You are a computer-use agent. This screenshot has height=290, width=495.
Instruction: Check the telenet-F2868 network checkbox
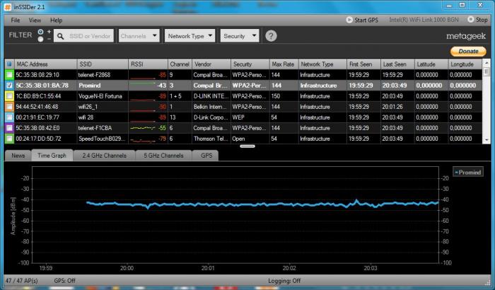pyautogui.click(x=9, y=75)
